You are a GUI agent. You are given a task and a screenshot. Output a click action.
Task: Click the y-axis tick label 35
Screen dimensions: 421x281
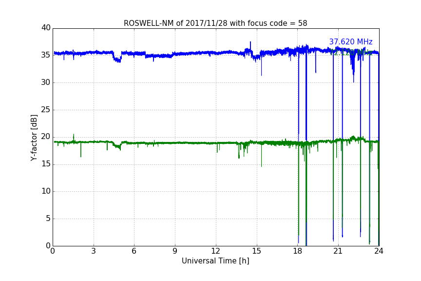[x=46, y=55]
